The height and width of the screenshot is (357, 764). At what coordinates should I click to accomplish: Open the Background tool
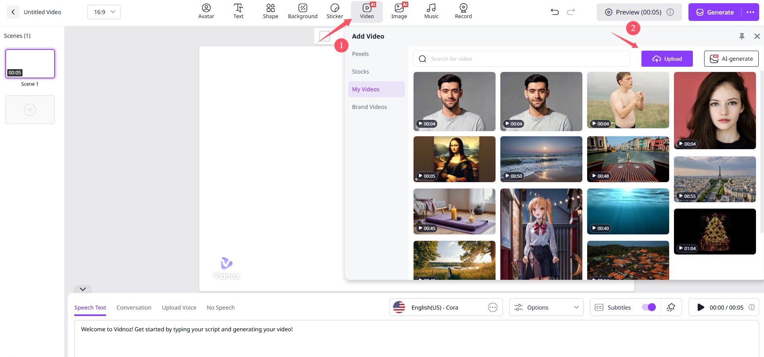pos(303,12)
